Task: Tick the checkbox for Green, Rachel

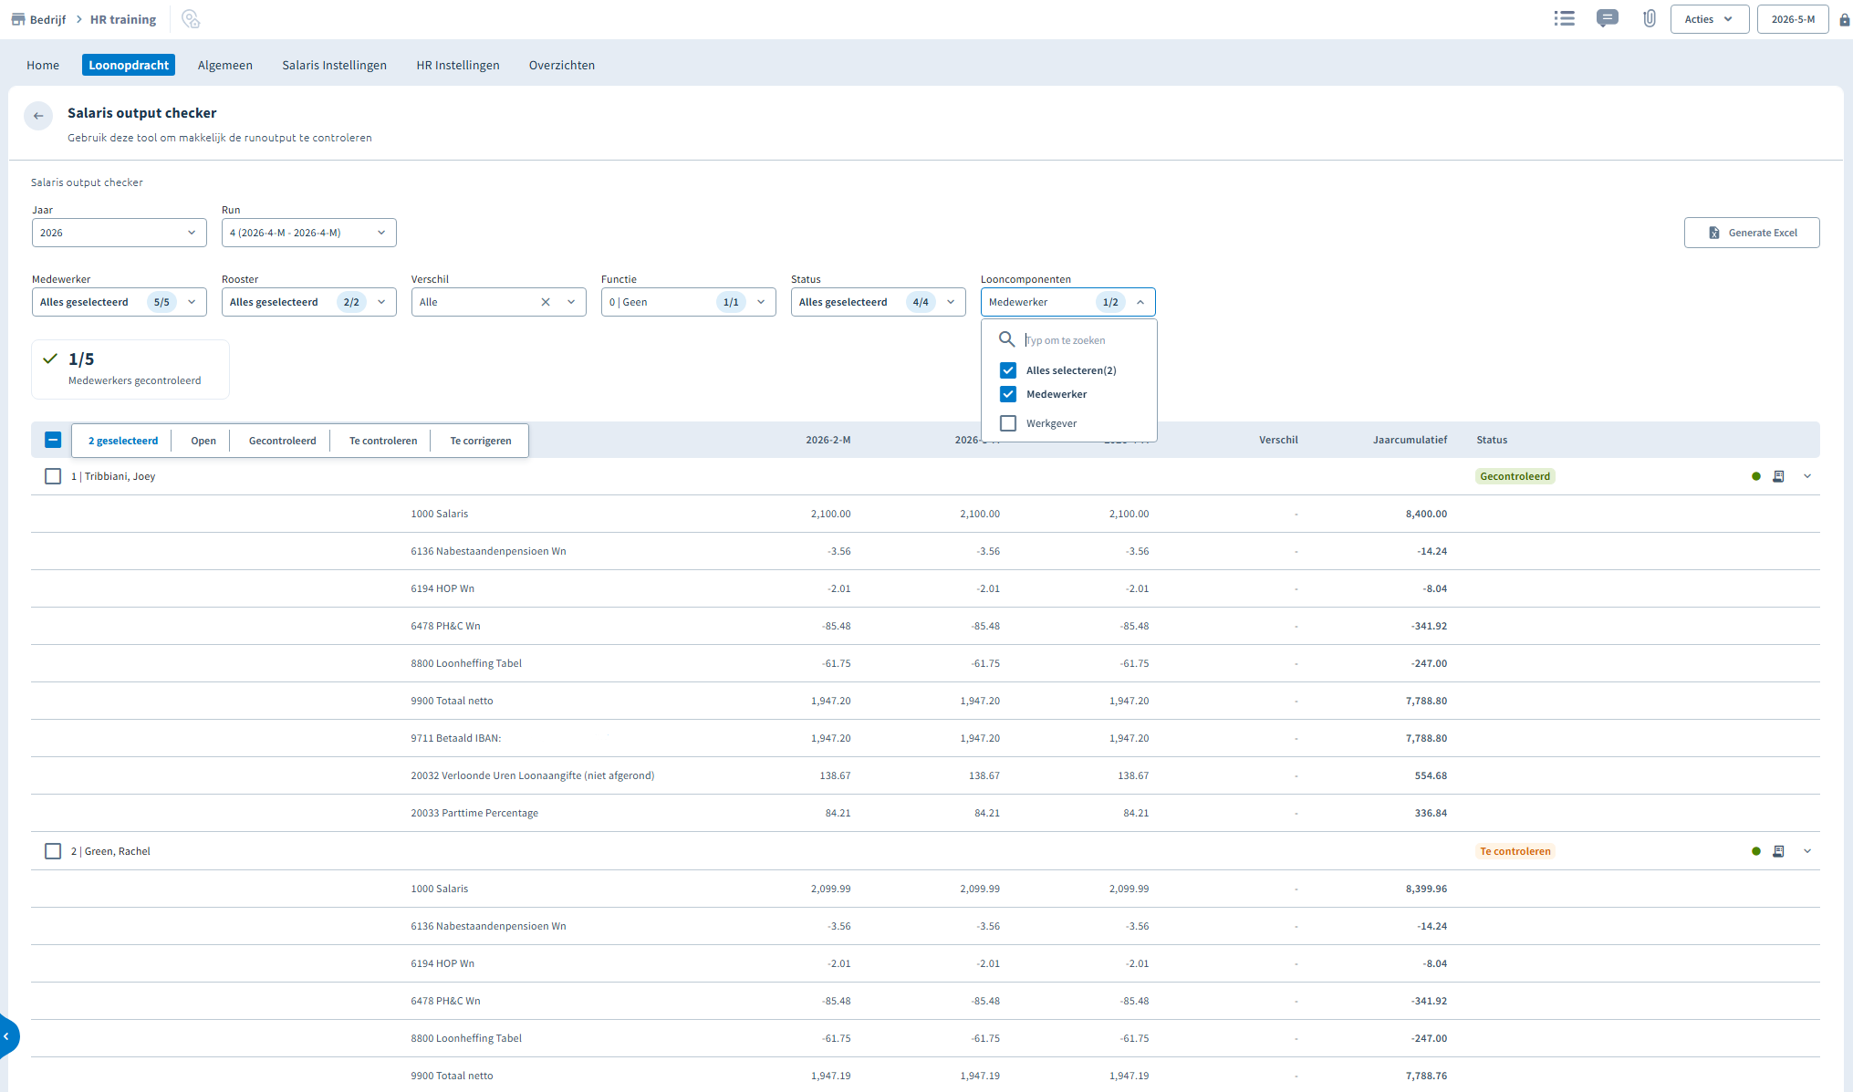Action: point(53,851)
